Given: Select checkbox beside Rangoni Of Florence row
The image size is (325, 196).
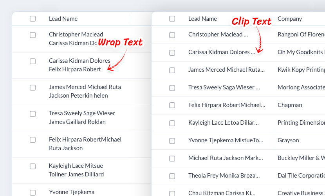Looking at the screenshot, I should pos(172,35).
